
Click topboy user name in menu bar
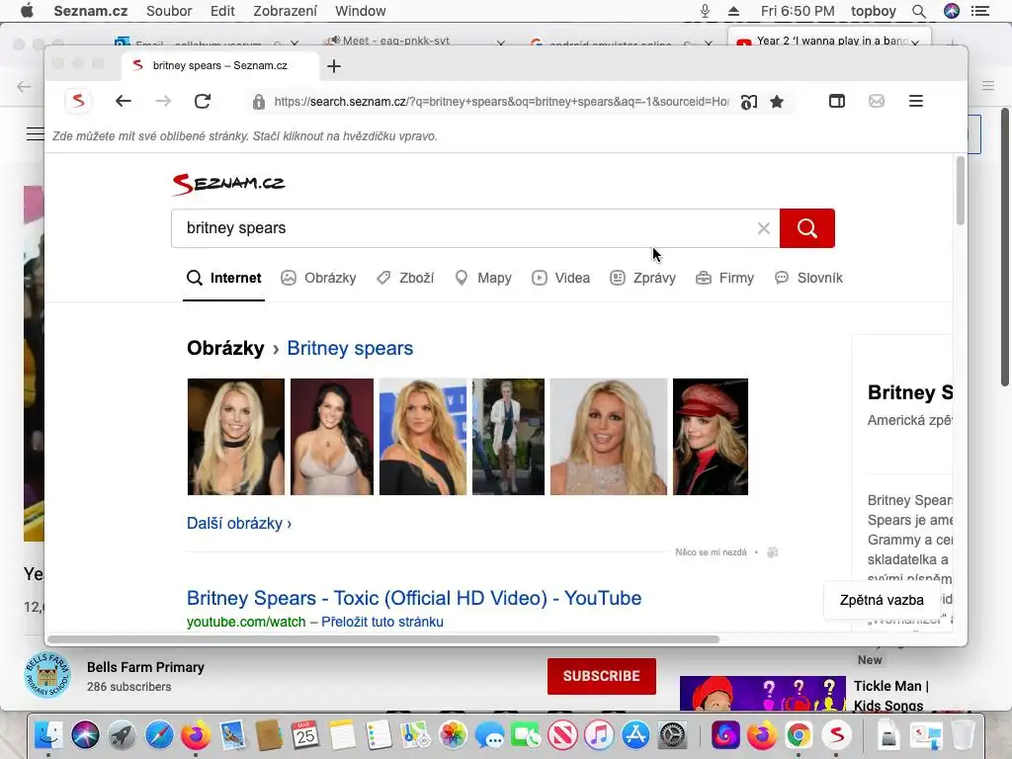pyautogui.click(x=874, y=11)
